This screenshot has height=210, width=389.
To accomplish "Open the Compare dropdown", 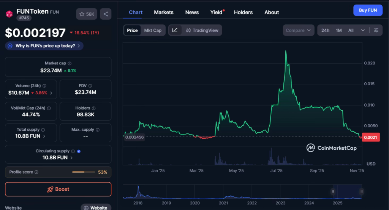I will (298, 30).
